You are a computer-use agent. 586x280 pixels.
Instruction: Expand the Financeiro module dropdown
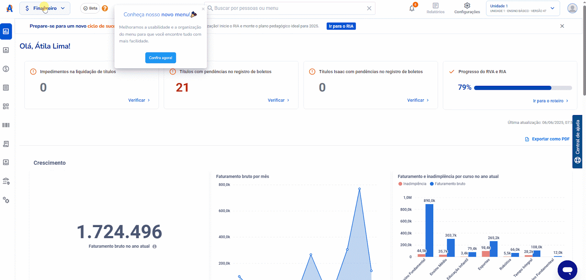click(x=45, y=8)
